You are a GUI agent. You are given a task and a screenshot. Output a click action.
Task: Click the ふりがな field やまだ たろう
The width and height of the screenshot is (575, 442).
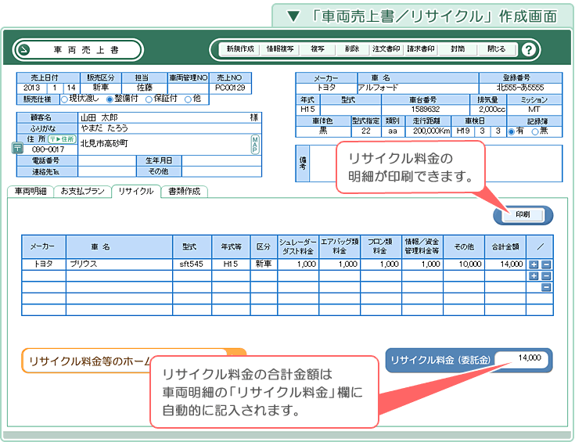169,128
